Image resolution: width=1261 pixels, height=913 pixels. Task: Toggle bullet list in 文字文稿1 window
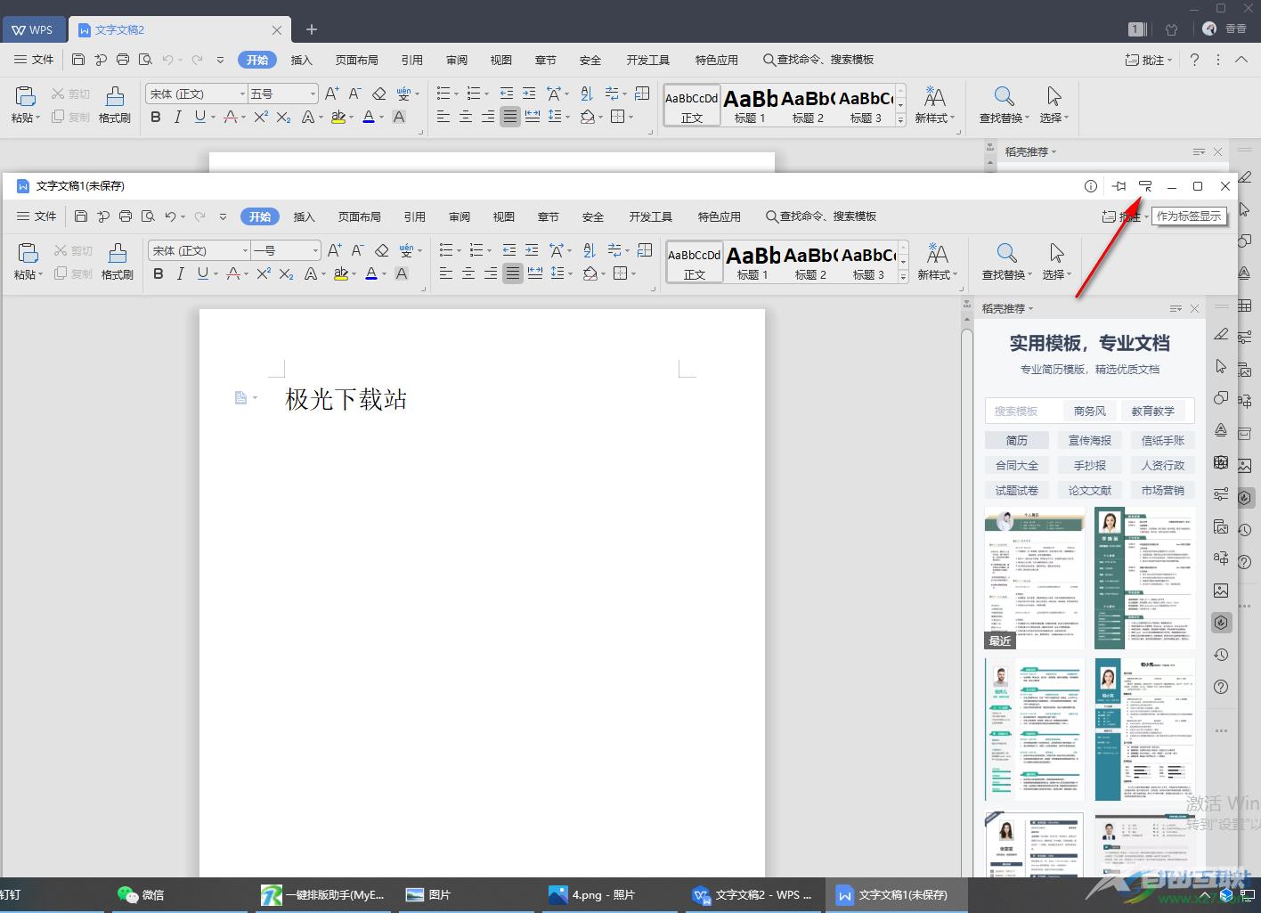446,251
